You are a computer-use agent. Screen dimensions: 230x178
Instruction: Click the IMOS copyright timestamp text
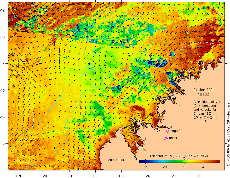[228, 134]
